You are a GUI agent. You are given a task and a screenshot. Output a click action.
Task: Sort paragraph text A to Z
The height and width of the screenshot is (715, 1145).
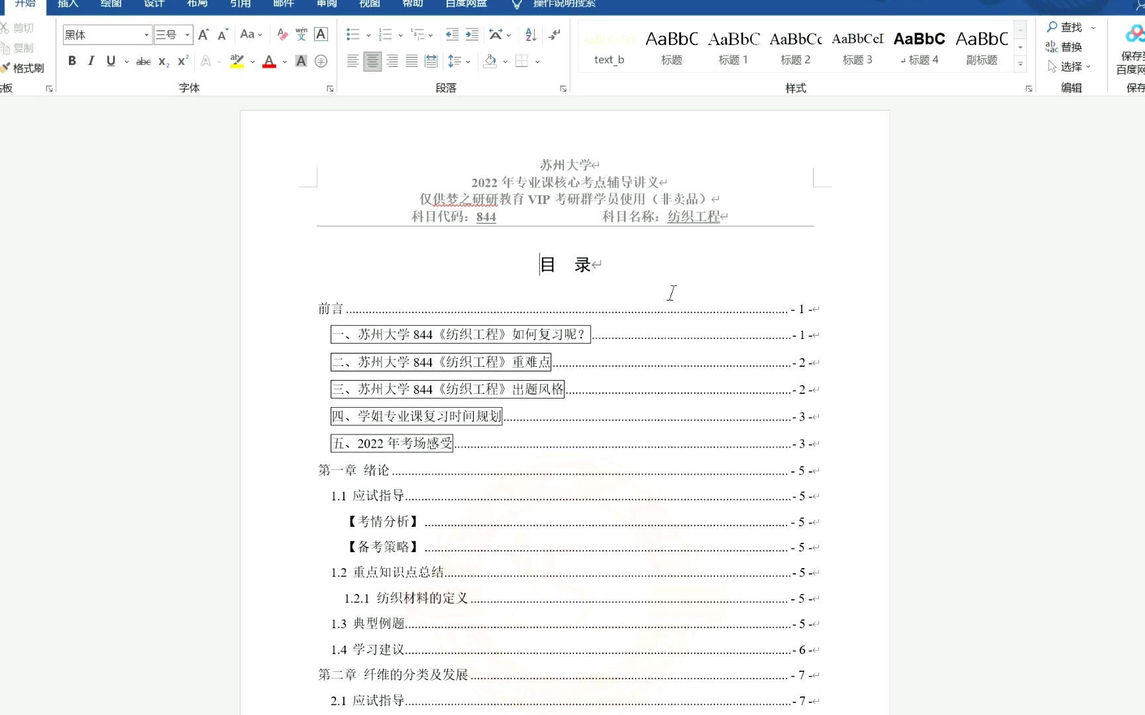pyautogui.click(x=531, y=34)
